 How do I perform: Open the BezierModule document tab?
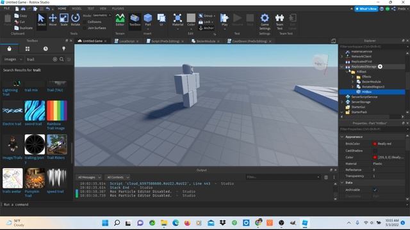pos(206,41)
